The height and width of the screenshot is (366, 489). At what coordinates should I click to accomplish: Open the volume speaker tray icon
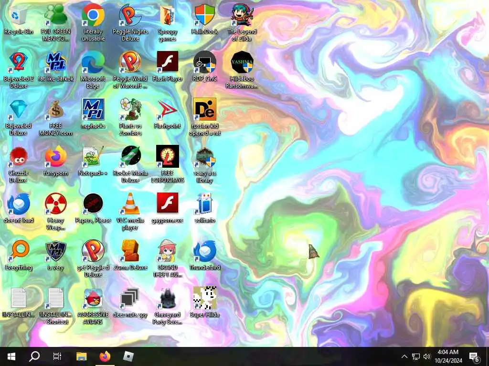pyautogui.click(x=426, y=356)
